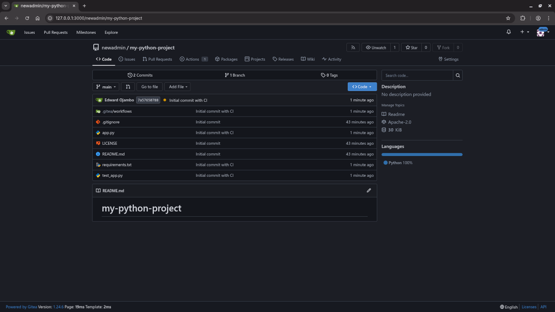The image size is (555, 312).
Task: Expand the main branch selector
Action: [106, 87]
